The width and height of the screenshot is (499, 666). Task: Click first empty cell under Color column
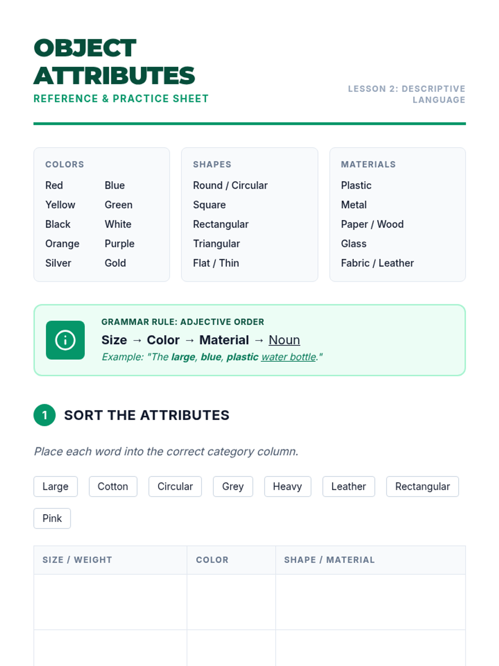(x=231, y=602)
